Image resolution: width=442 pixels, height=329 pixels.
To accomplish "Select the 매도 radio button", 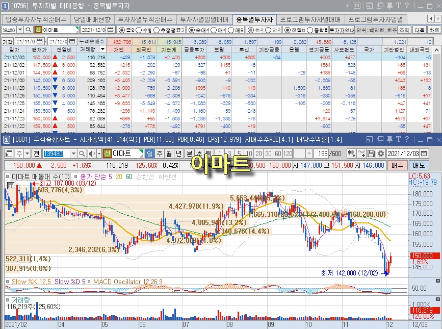I will [231, 30].
